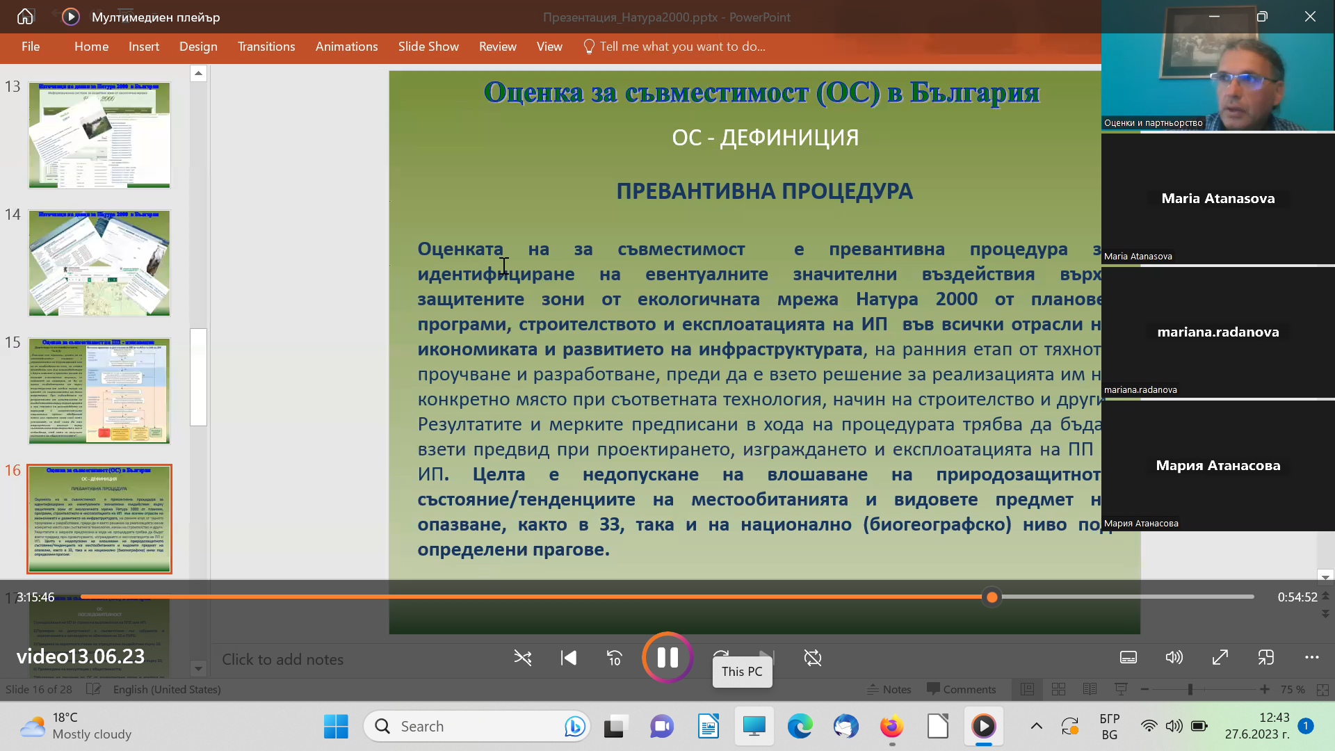This screenshot has width=1335, height=751.
Task: Toggle subtitles captions icon in player
Action: (1128, 658)
